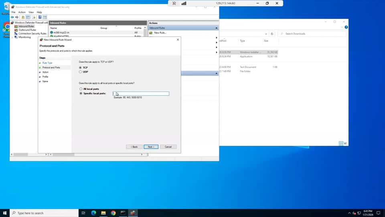Click the blue Help book toolbar icon

tap(40, 17)
